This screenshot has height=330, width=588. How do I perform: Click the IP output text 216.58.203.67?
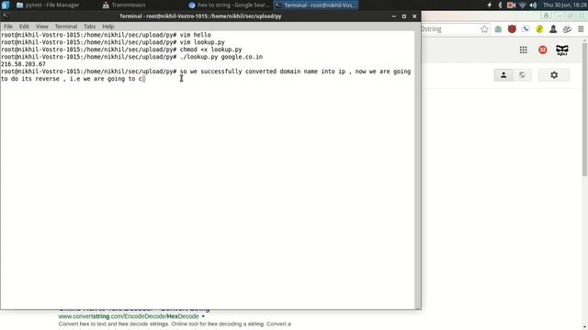23,64
